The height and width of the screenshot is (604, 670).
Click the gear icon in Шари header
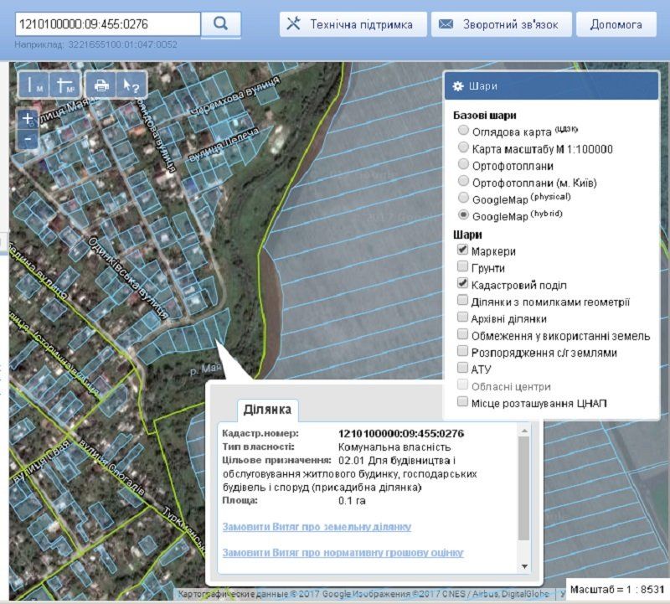[x=458, y=86]
